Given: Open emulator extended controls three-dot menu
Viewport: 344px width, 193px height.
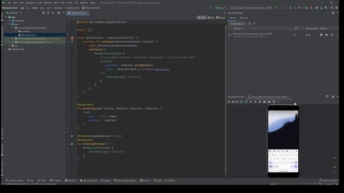Looking at the screenshot, I should click(278, 102).
